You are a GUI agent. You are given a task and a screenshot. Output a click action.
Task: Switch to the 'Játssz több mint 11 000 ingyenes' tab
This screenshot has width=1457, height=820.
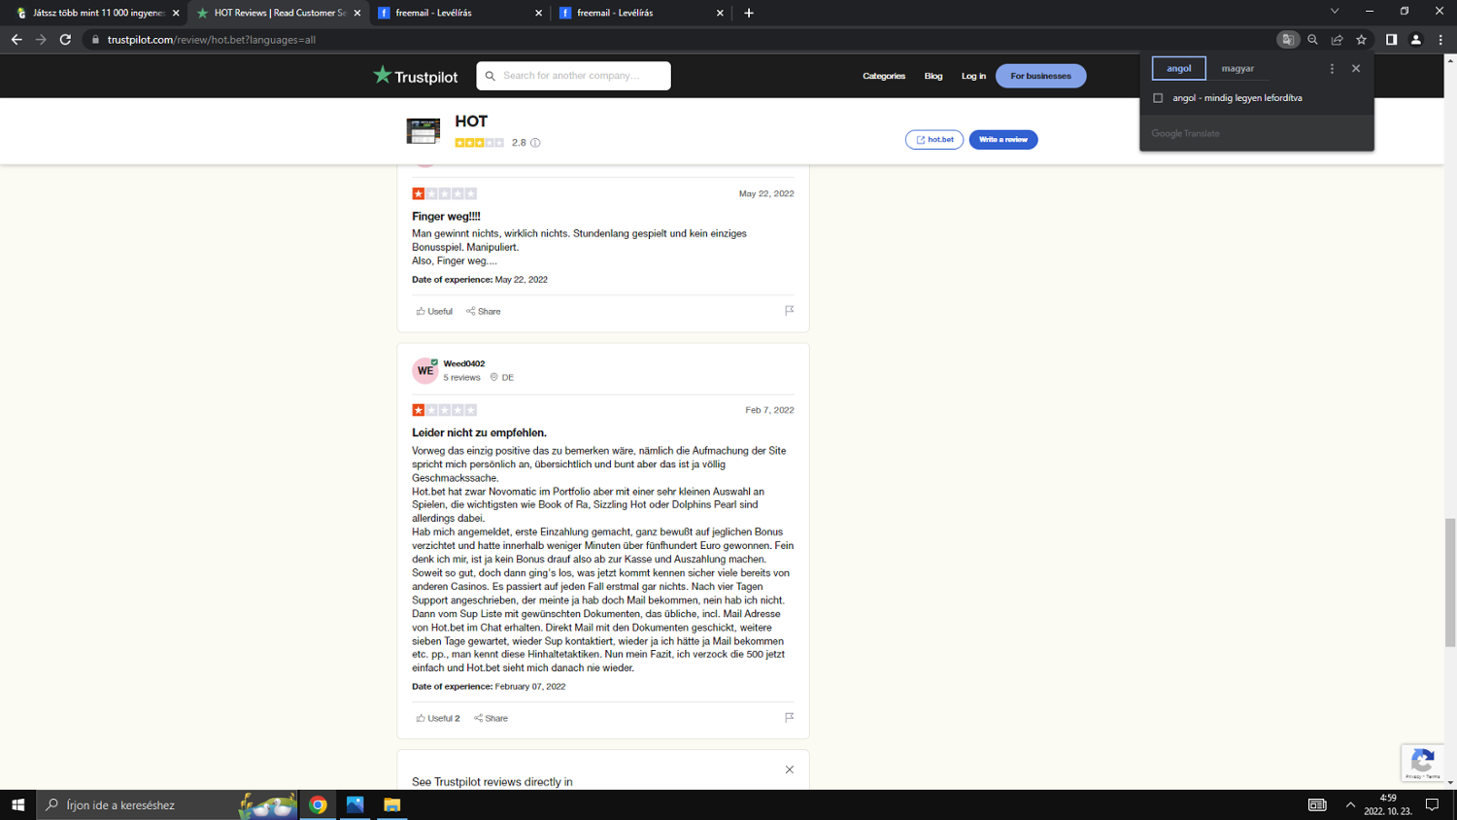point(97,13)
